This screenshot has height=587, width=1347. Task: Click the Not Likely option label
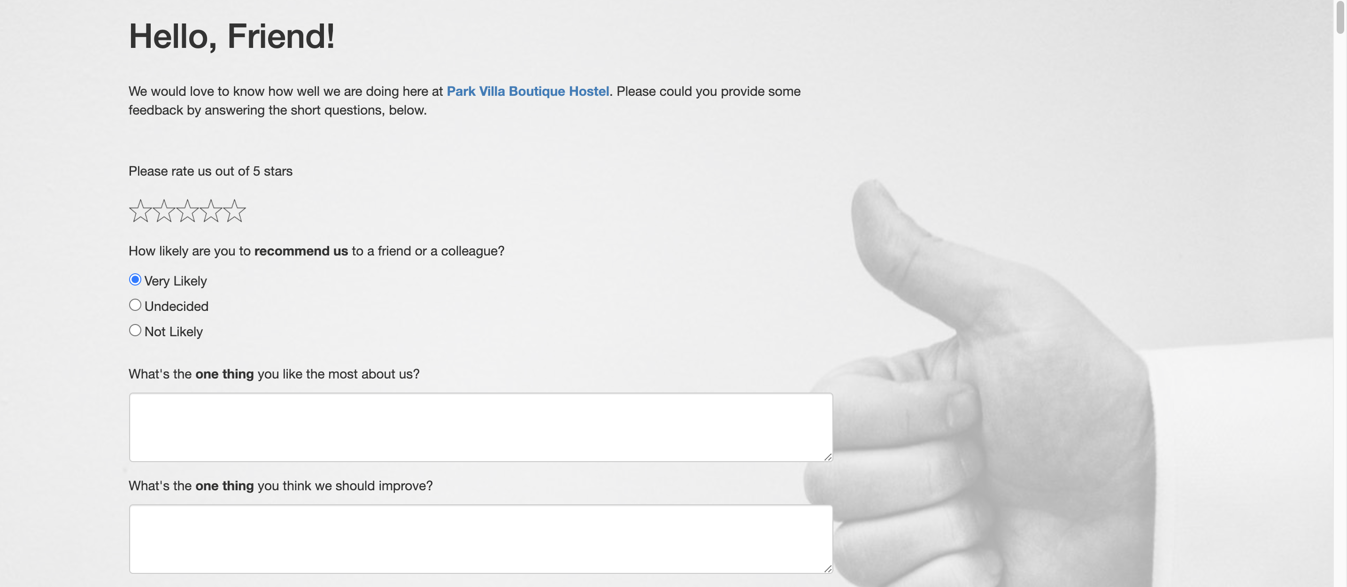[173, 331]
